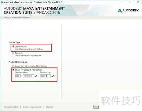Click the Autodesk logo in the header
Screen dimensions: 142x111
click(x=129, y=10)
